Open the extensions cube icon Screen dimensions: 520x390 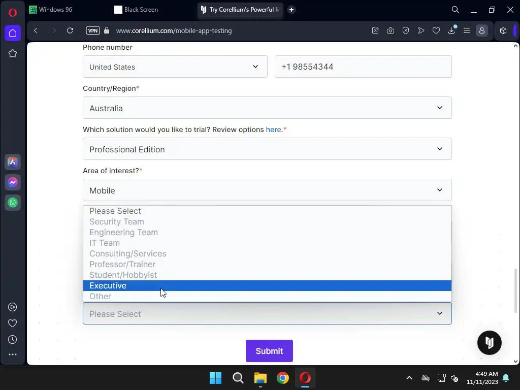503,30
